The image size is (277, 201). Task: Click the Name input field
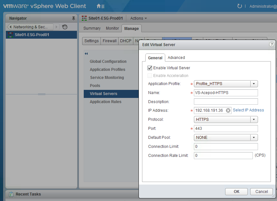(x=226, y=93)
